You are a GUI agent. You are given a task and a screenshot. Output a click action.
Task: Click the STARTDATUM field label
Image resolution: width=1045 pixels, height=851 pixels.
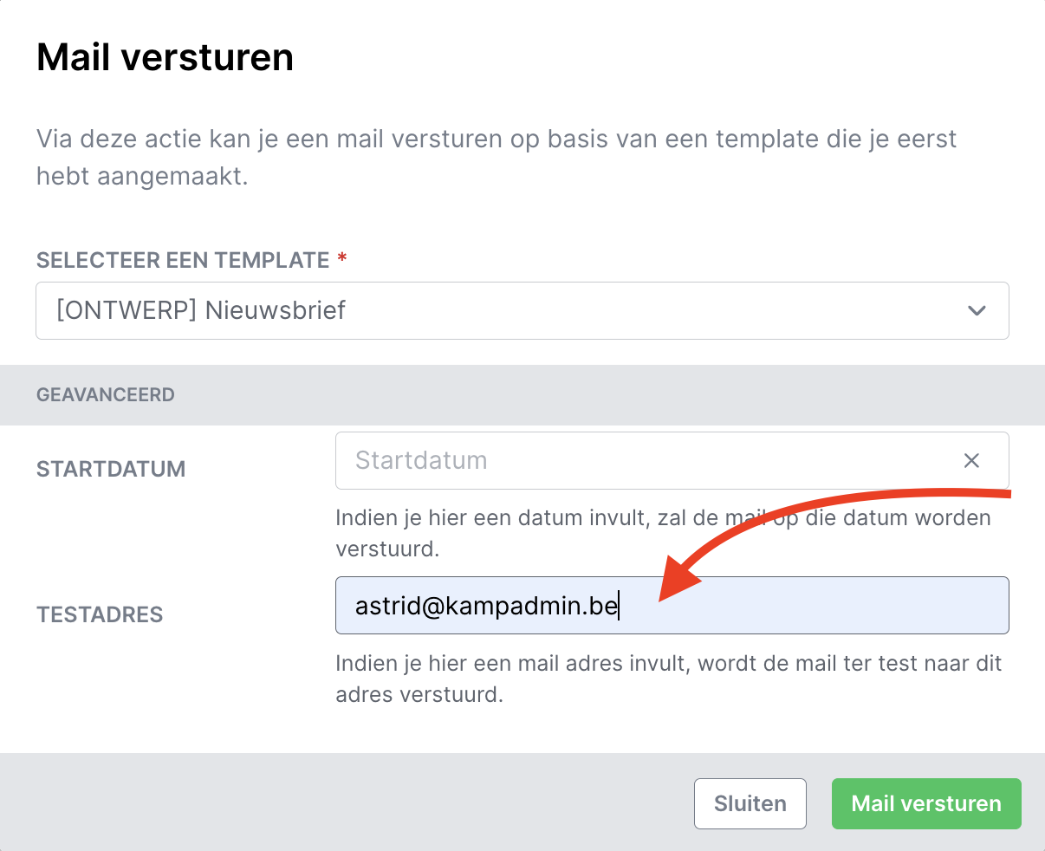[111, 469]
